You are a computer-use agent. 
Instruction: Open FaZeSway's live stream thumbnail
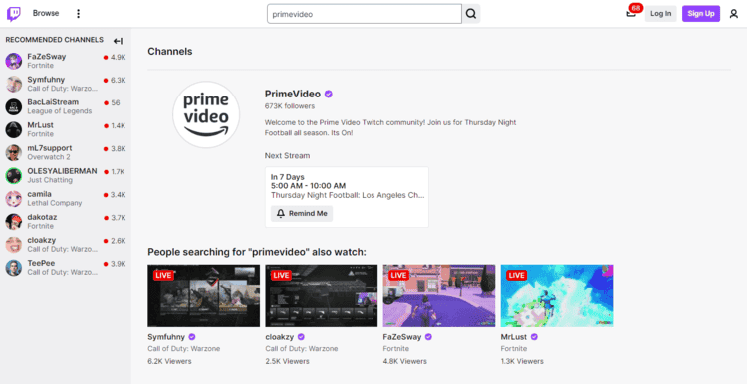[x=439, y=296]
